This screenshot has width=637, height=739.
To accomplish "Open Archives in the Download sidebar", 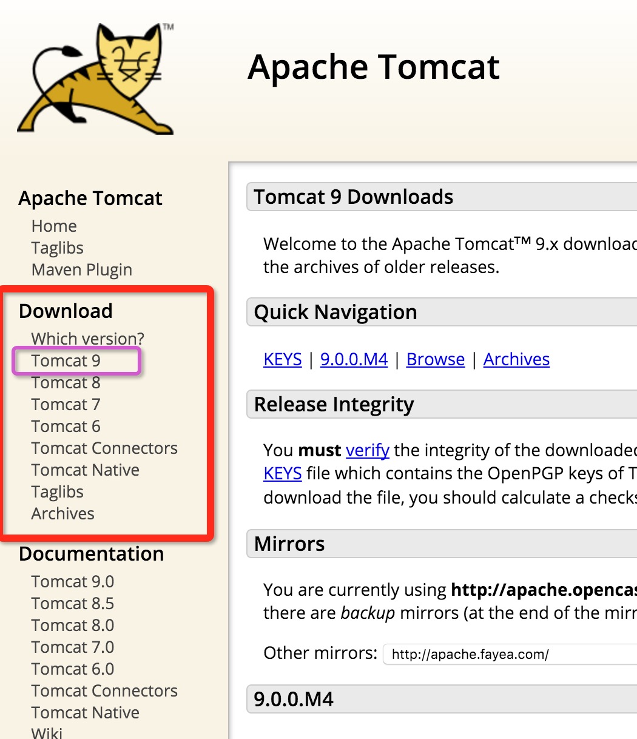I will [62, 514].
